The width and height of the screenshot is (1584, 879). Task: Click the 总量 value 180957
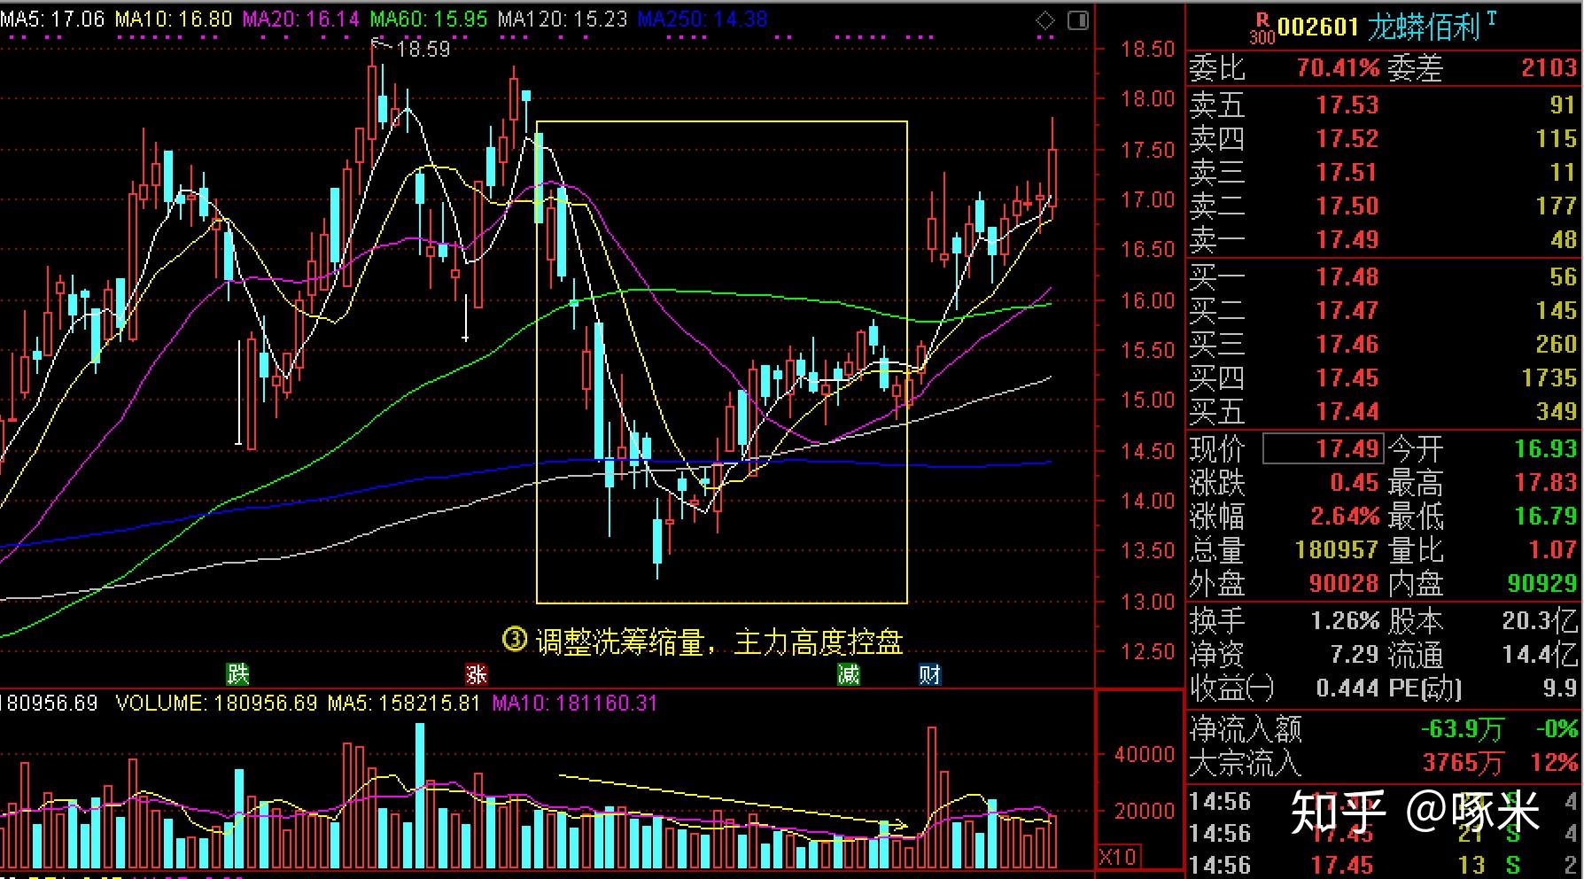pyautogui.click(x=1337, y=550)
